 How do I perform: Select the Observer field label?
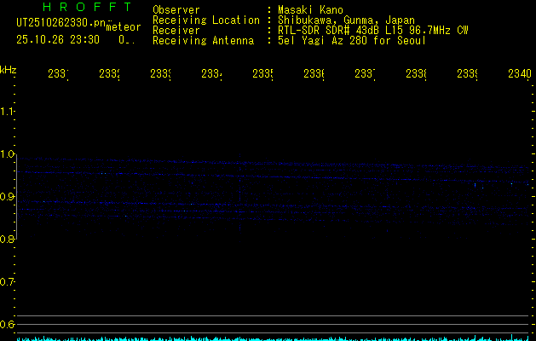click(176, 9)
